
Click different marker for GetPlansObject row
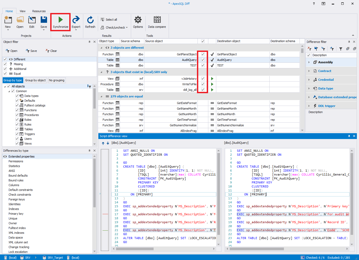(x=212, y=54)
